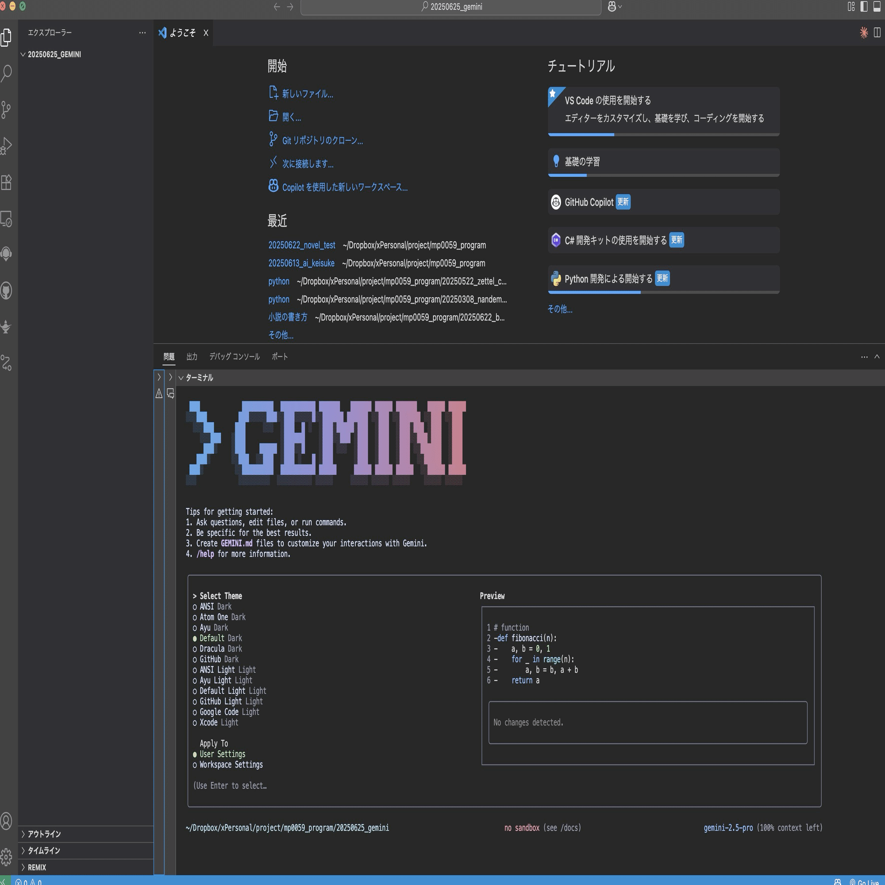Image resolution: width=885 pixels, height=885 pixels.
Task: Collapse the 20250625_GEMINI folder in Explorer
Action: pyautogui.click(x=23, y=54)
